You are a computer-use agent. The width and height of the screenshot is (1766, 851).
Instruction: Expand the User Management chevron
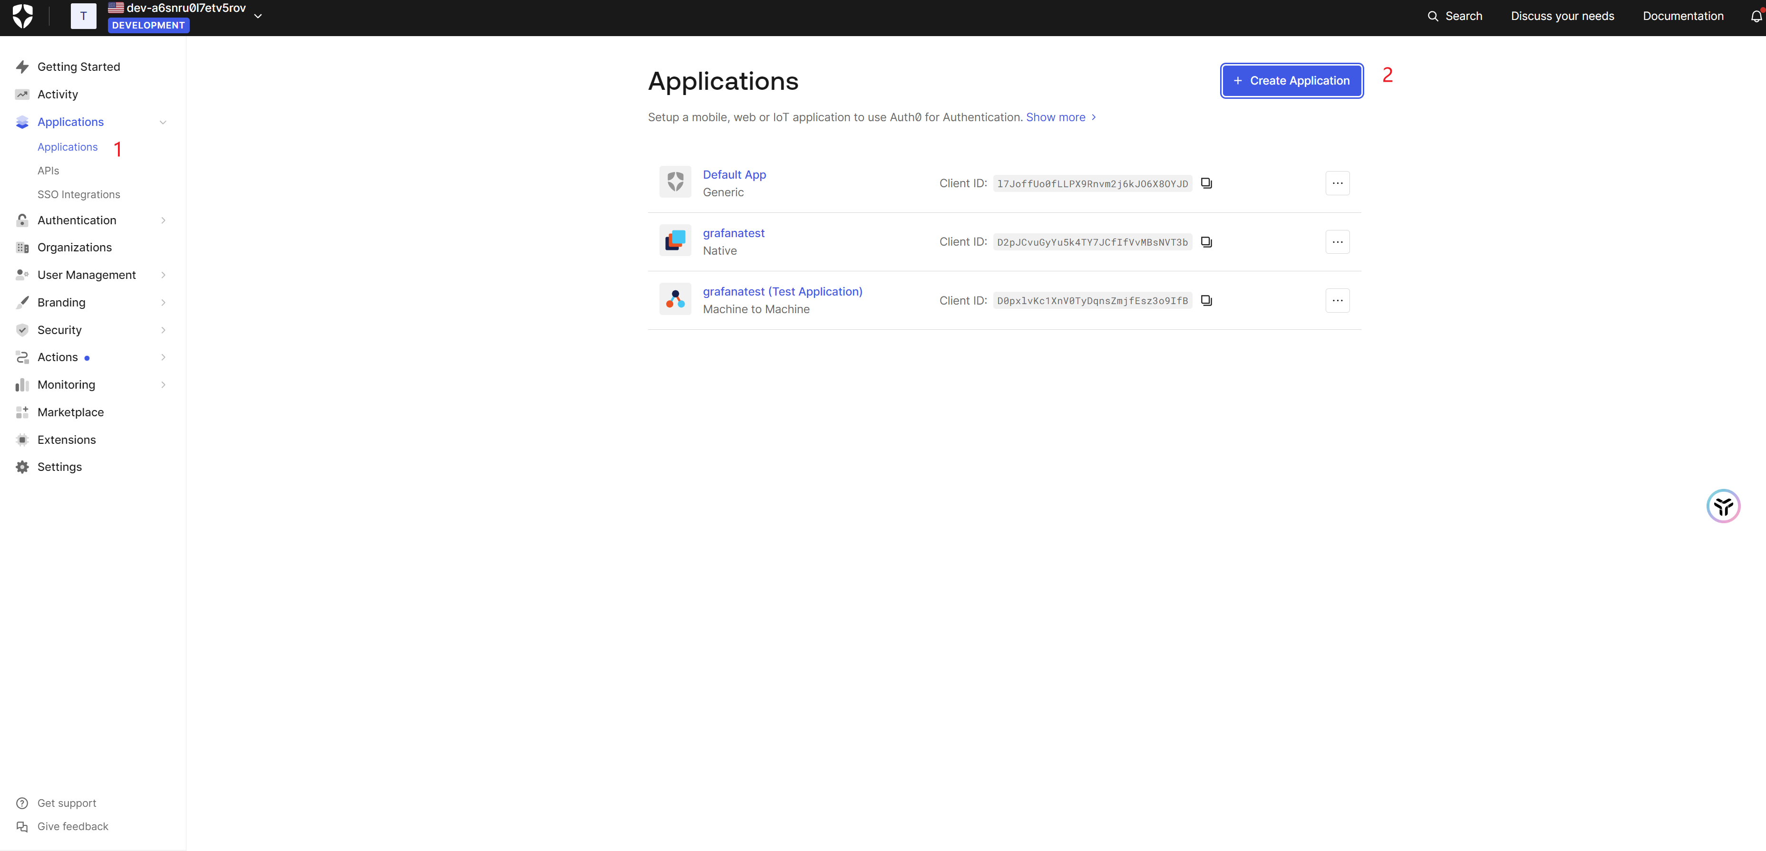(163, 275)
